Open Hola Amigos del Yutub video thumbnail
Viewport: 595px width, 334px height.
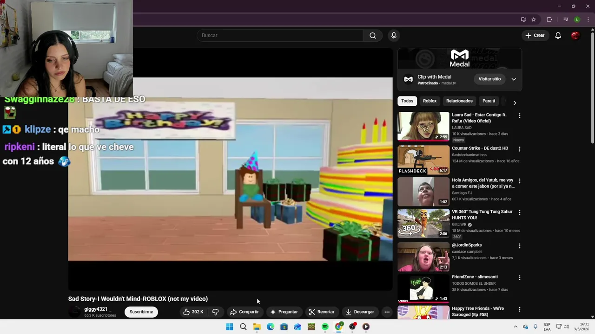coord(423,192)
